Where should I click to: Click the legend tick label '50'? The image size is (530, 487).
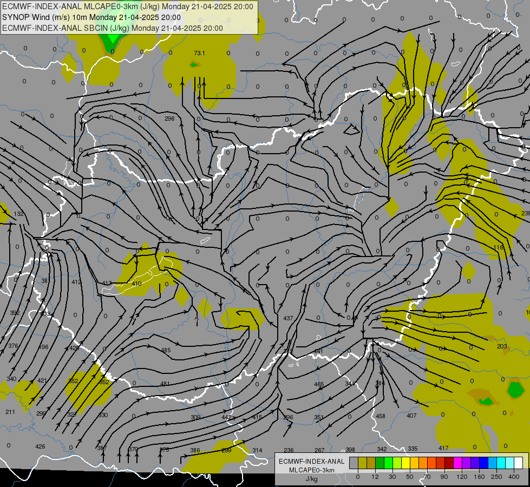[410, 477]
